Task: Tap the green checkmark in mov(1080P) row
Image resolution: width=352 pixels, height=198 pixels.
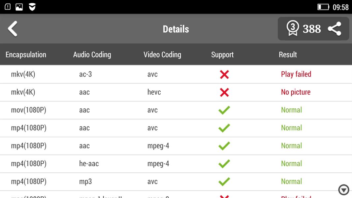Action: (224, 110)
